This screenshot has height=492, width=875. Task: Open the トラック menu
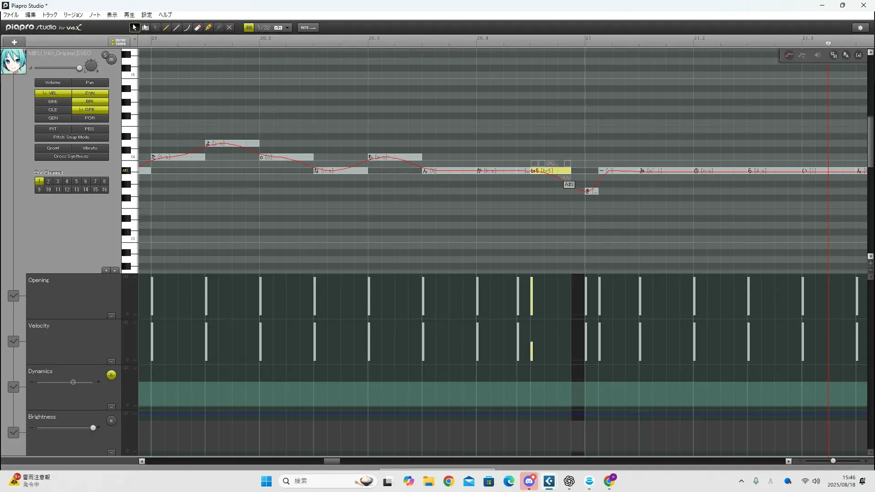coord(50,15)
